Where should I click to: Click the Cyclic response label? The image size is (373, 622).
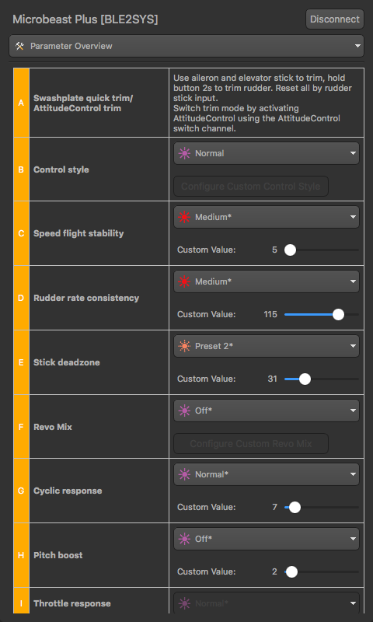(68, 491)
